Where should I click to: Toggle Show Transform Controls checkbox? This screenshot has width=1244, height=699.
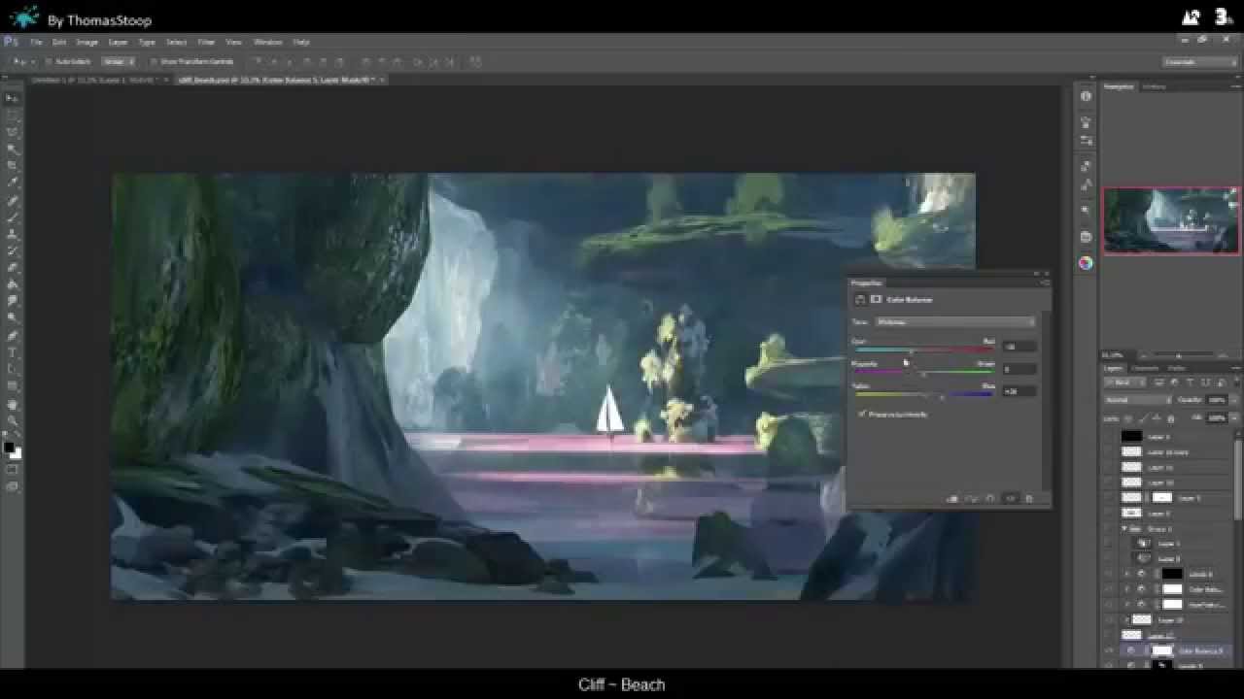(x=154, y=61)
